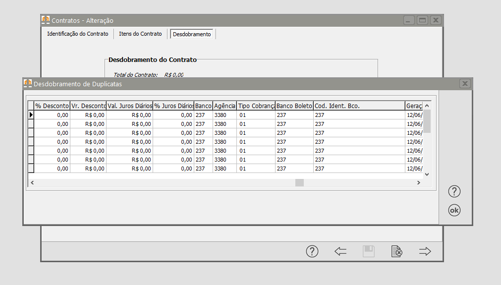Click the grid's scroll up arrow
Screen dimensions: 501x285
pyautogui.click(x=427, y=106)
